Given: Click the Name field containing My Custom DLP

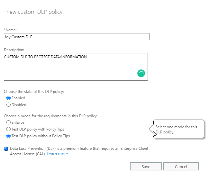Looking at the screenshot, I should [77, 37].
